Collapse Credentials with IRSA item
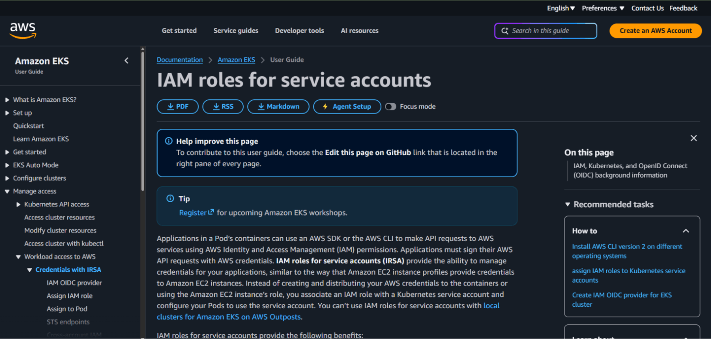Image resolution: width=711 pixels, height=339 pixels. [x=29, y=270]
